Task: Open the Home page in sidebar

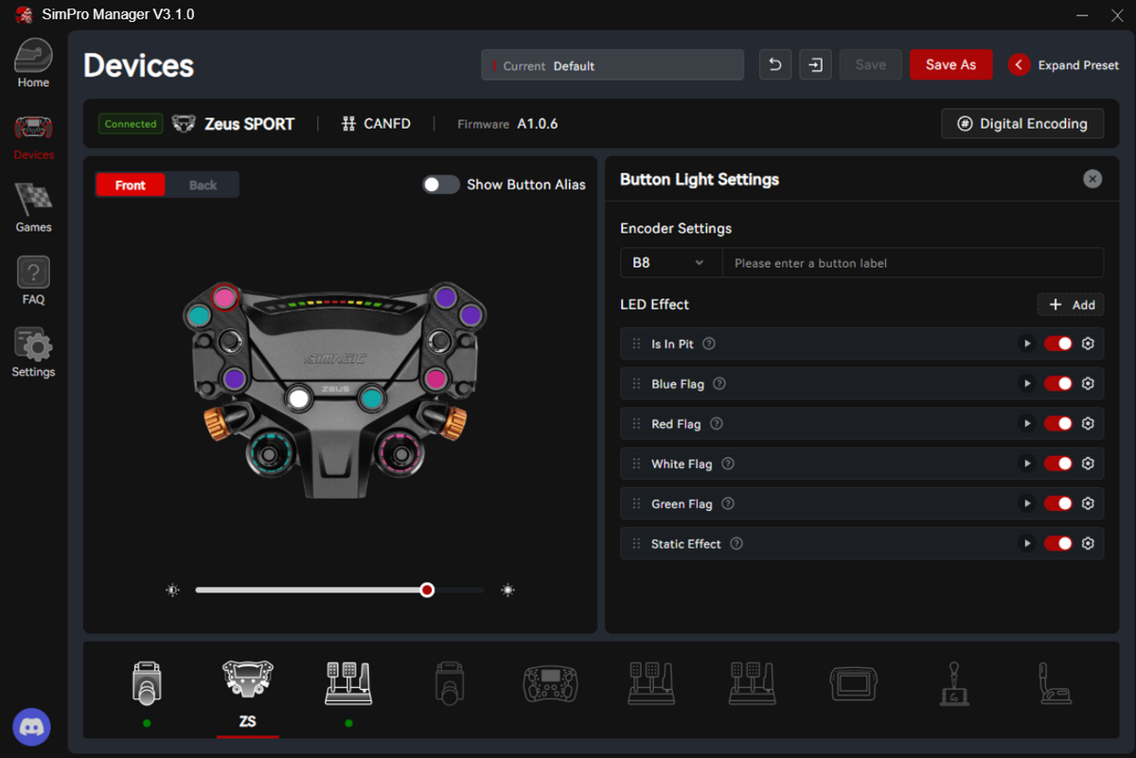Action: (33, 64)
